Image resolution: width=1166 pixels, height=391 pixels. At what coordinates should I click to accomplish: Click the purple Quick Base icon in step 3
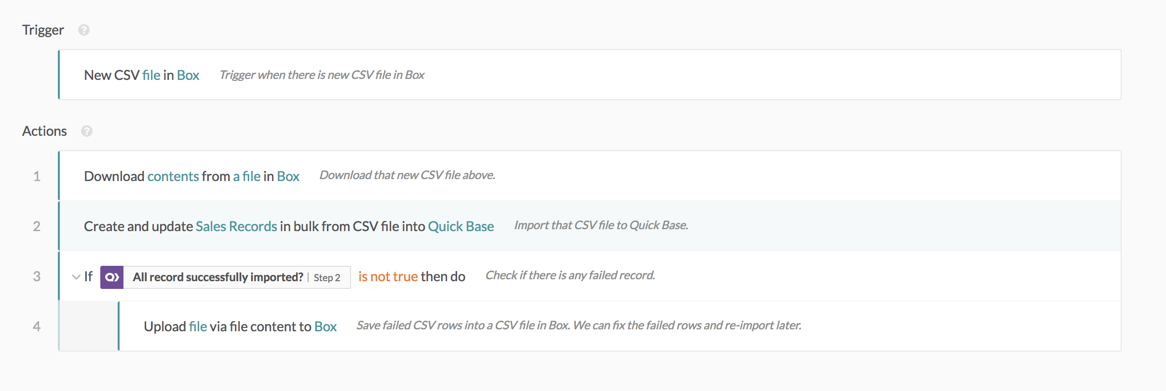pos(112,277)
